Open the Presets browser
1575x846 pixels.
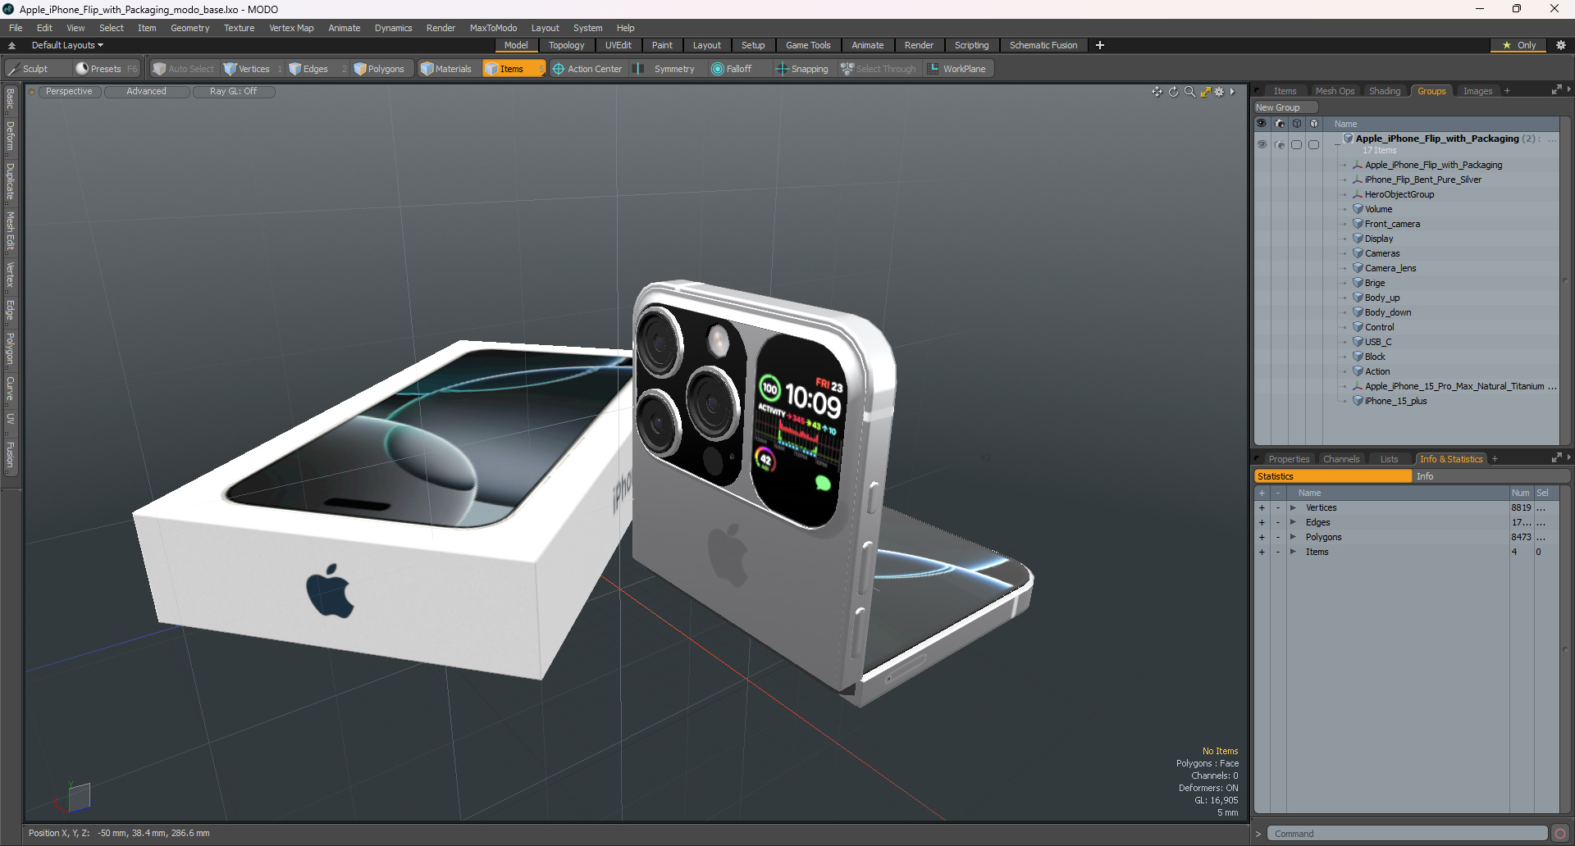point(106,69)
